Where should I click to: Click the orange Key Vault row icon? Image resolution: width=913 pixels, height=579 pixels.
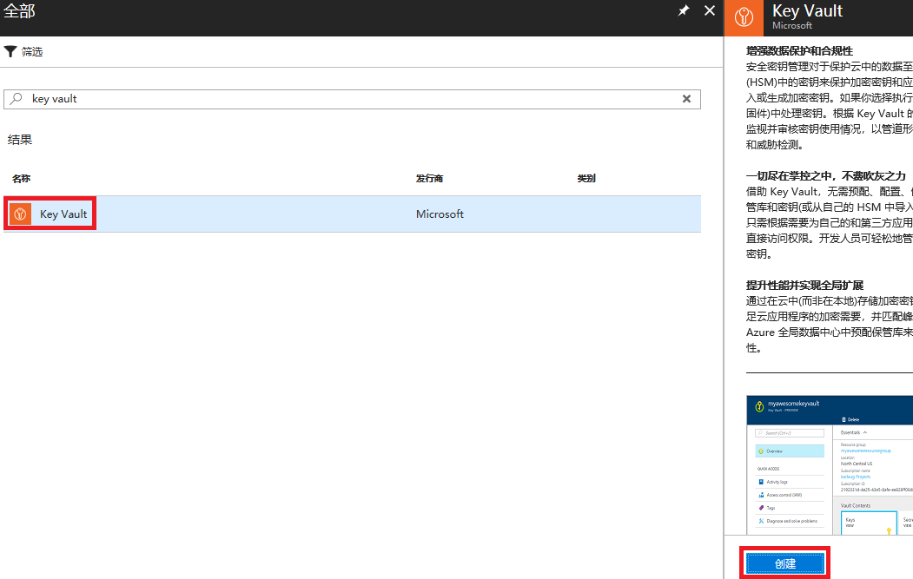[20, 214]
